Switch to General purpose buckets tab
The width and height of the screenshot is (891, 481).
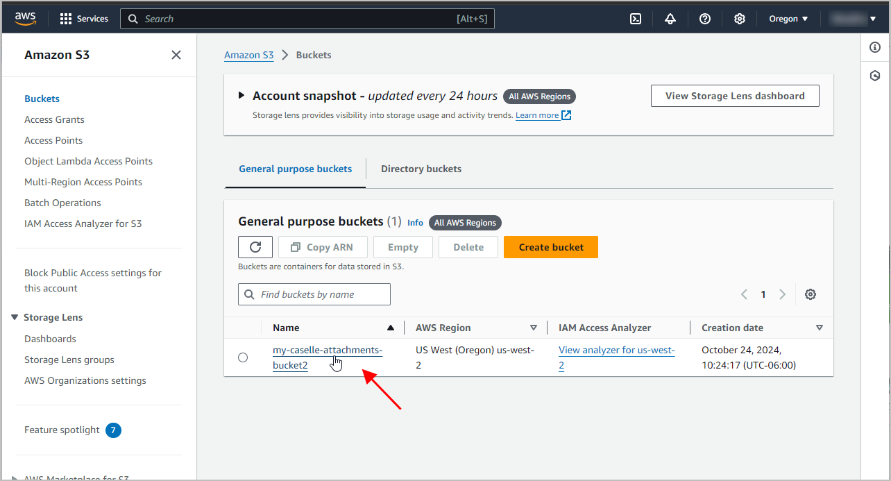coord(296,169)
